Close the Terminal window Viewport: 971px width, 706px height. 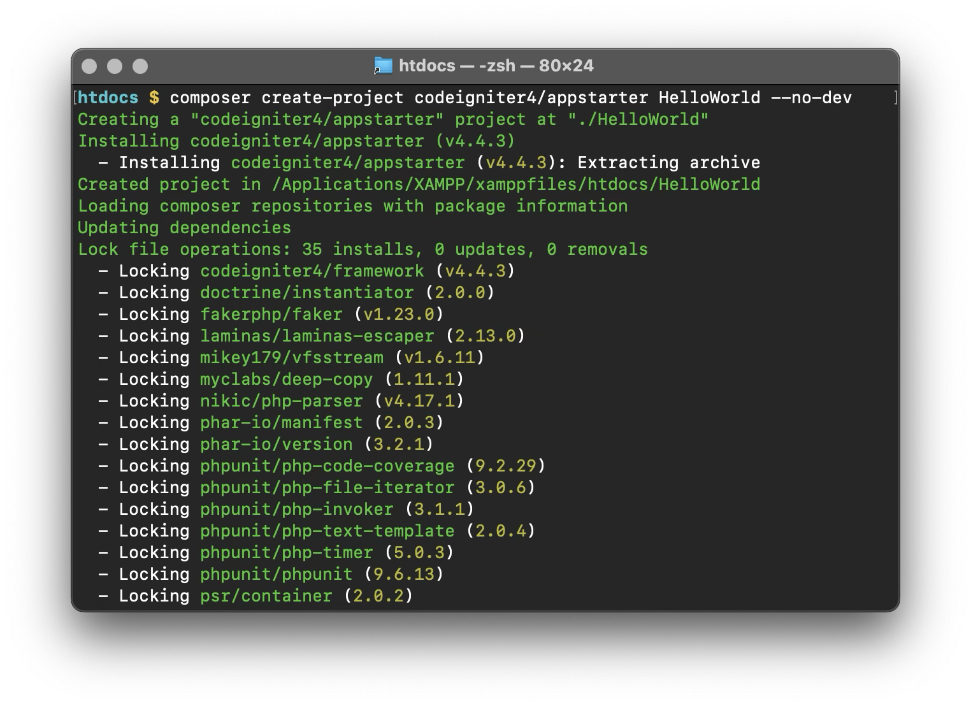[90, 66]
